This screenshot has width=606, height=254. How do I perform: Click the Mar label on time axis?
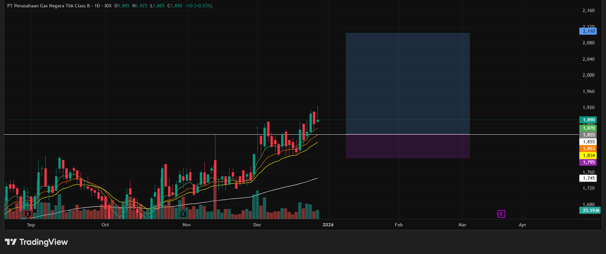click(462, 225)
